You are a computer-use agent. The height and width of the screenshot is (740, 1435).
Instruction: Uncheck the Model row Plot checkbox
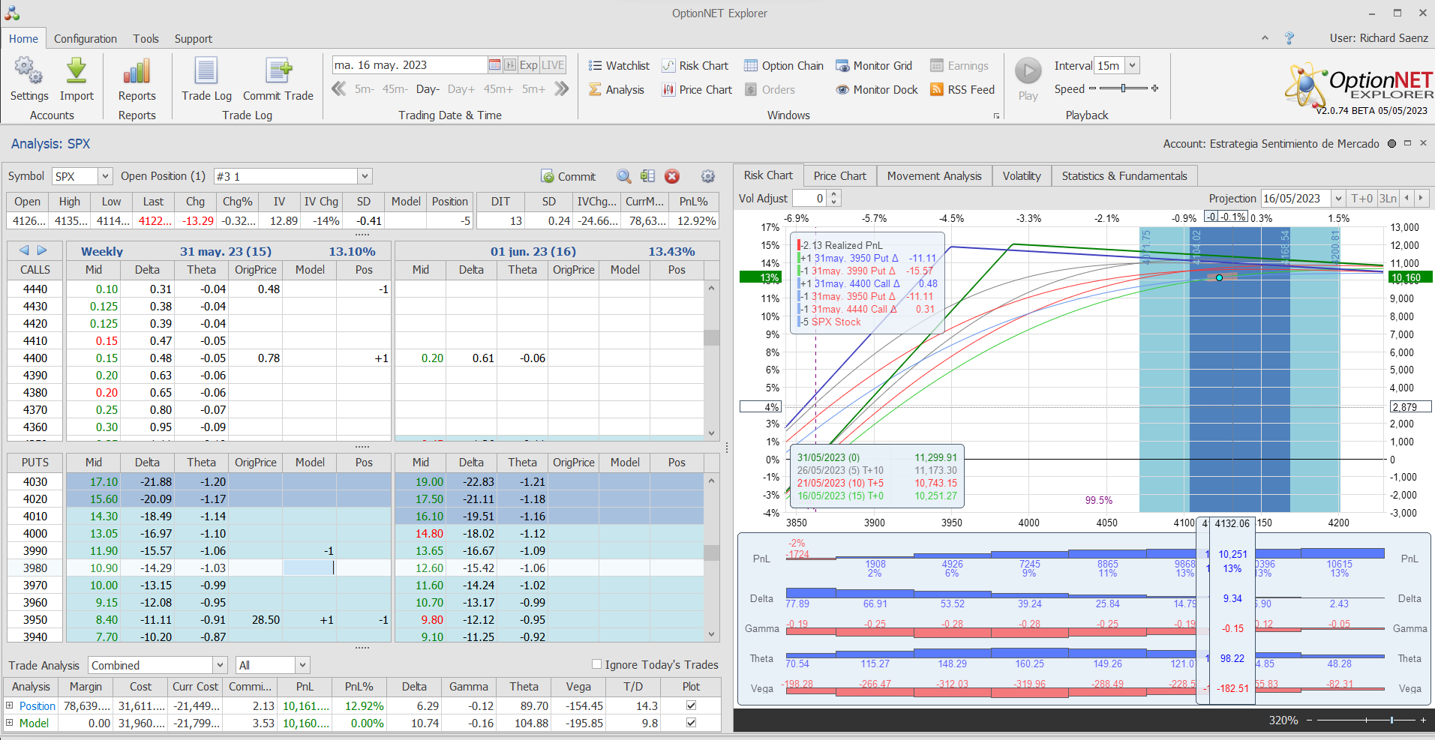(x=691, y=723)
